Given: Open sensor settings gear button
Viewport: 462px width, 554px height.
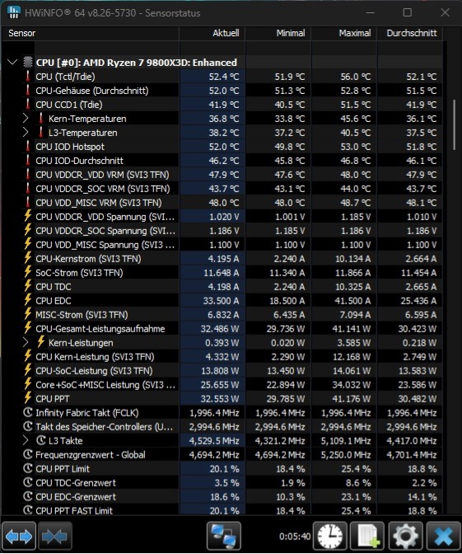Looking at the screenshot, I should click(x=405, y=537).
